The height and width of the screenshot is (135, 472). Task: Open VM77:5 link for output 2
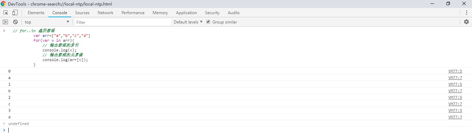tap(455, 97)
